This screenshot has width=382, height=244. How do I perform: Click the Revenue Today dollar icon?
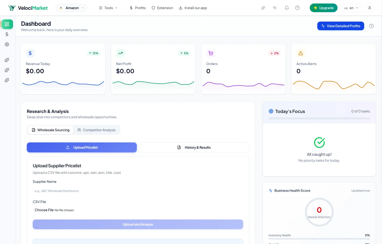(30, 53)
